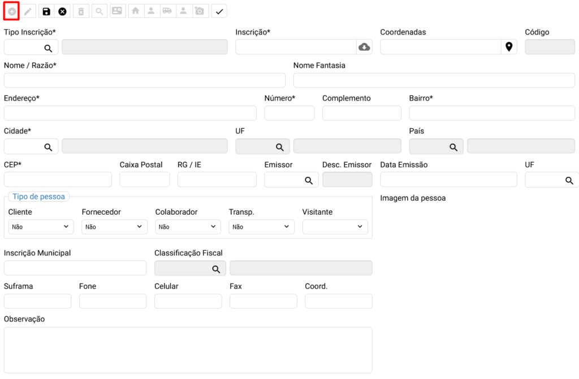Click the Emissor search magnifier icon

click(309, 180)
